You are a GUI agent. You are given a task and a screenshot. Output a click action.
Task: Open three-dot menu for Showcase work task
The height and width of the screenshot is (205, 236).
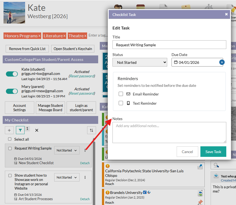[85, 177]
